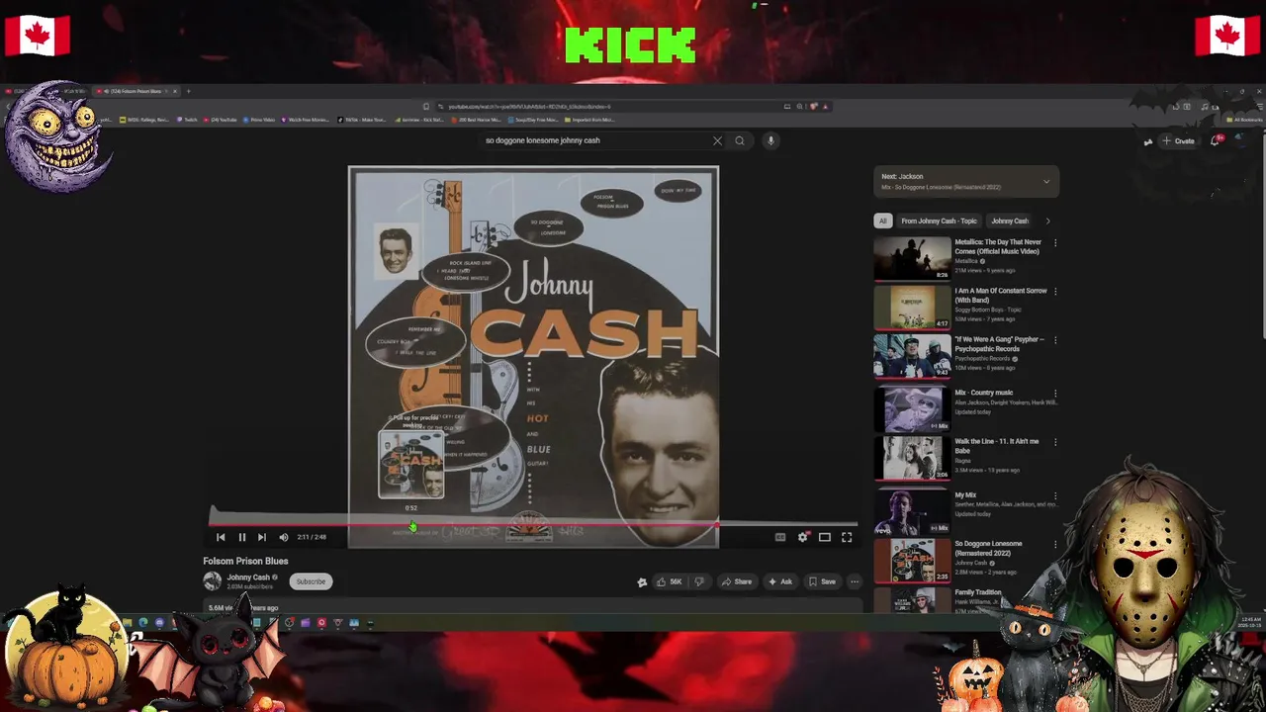Image resolution: width=1266 pixels, height=712 pixels.
Task: Open more actions menu beside Save
Action: (x=855, y=581)
